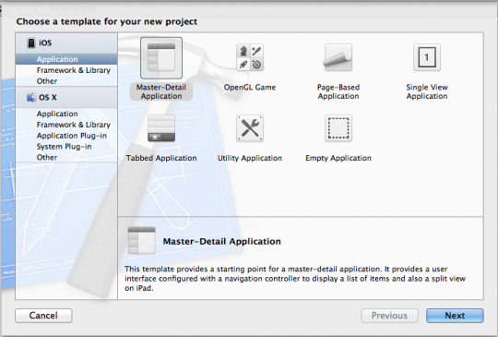498x337 pixels.
Task: Click the Master-Detail icon in description pane
Action: 141,240
